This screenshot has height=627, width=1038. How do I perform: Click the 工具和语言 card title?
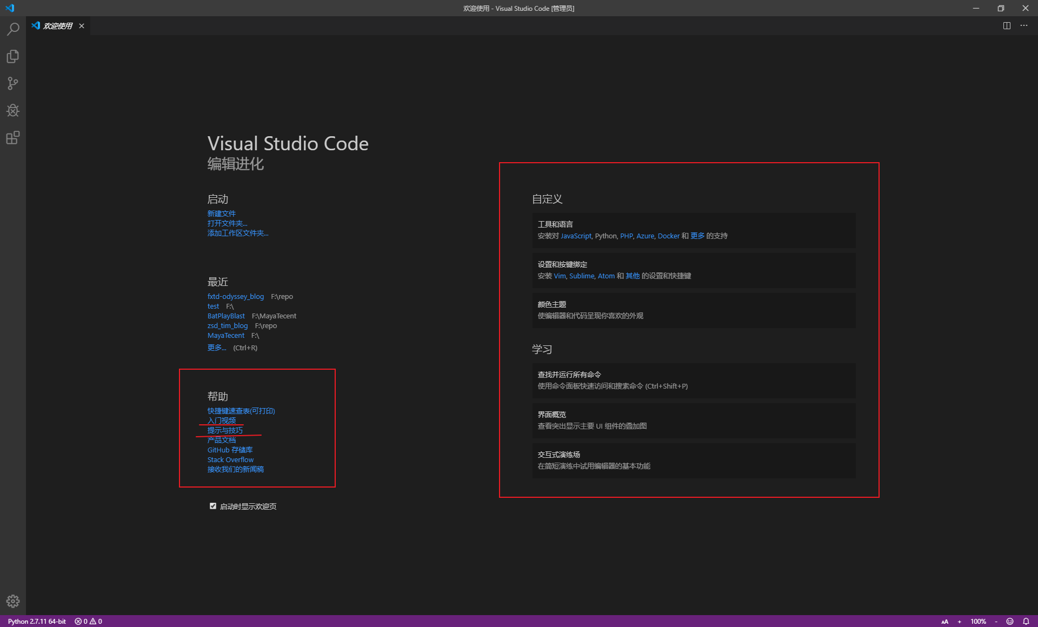555,224
